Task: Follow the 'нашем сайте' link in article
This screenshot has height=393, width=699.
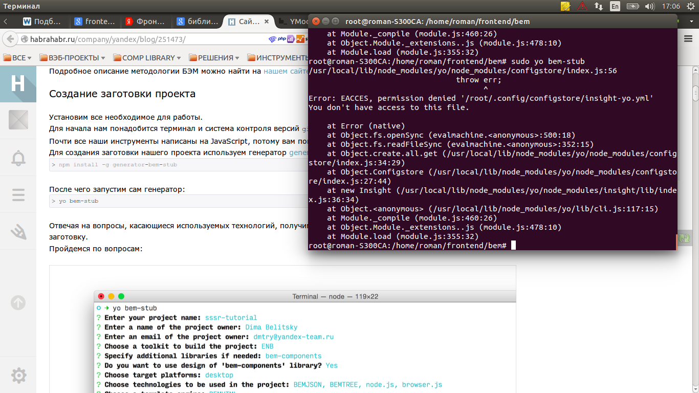Action: (286, 71)
